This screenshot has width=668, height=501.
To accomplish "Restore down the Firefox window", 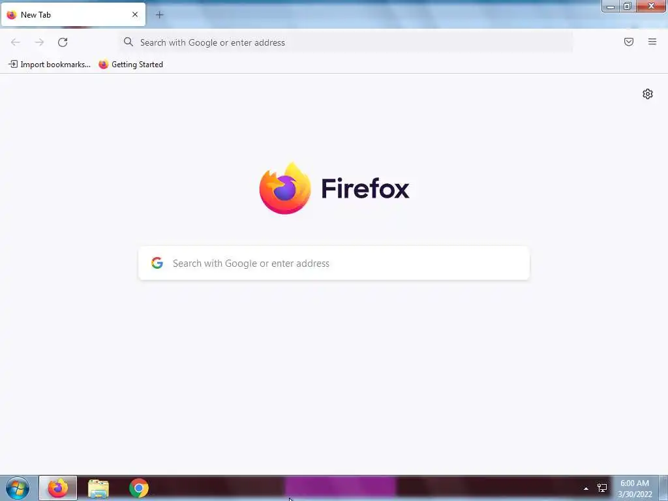I will pos(628,6).
